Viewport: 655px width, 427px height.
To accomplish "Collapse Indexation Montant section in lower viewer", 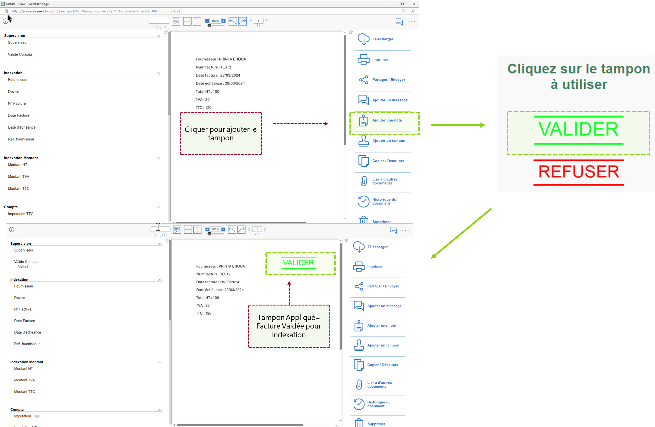I will [160, 362].
